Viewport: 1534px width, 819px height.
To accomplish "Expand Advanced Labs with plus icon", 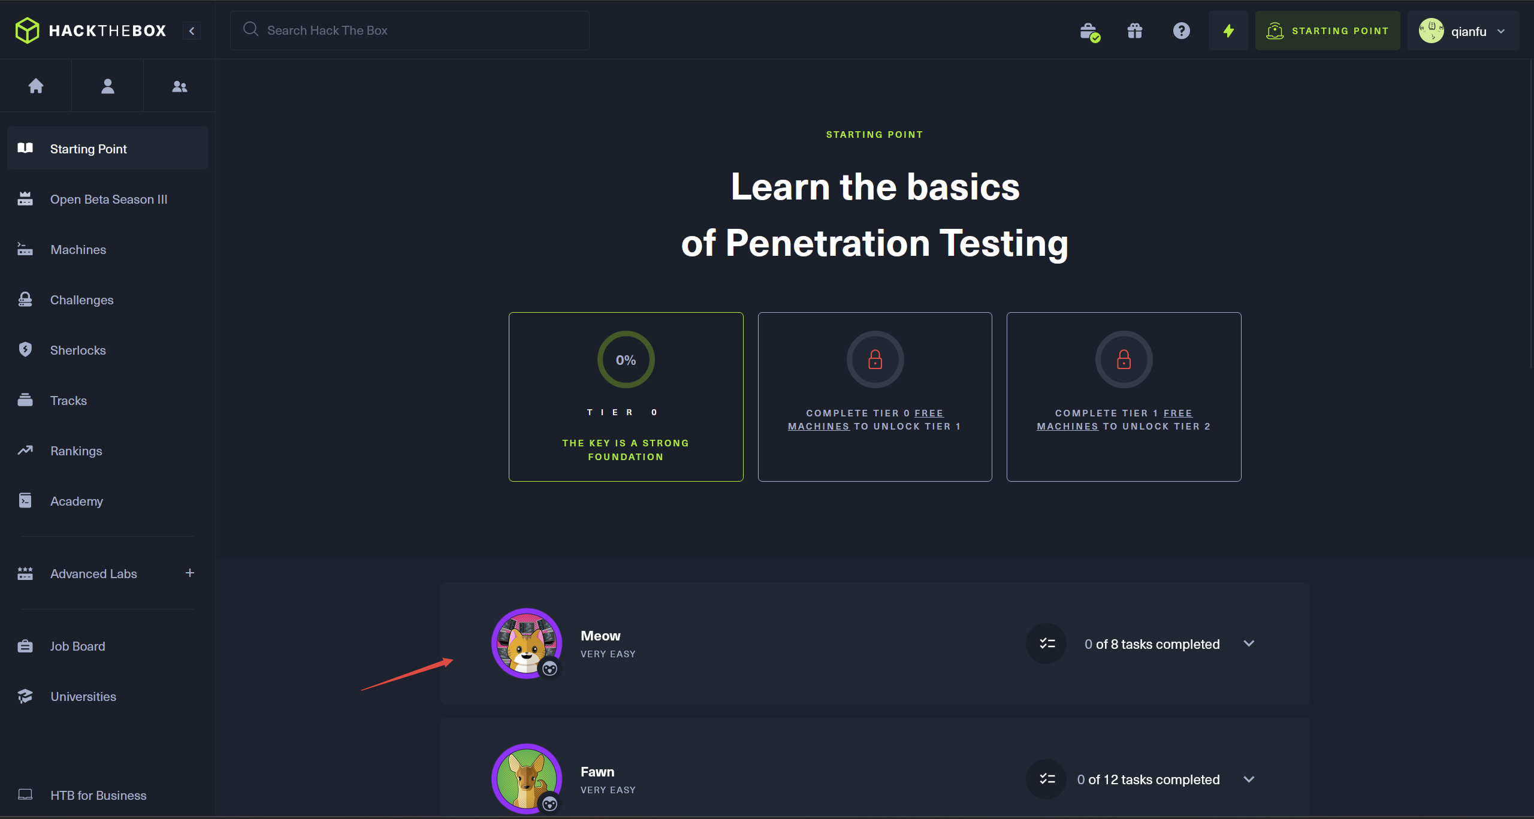I will pos(190,573).
